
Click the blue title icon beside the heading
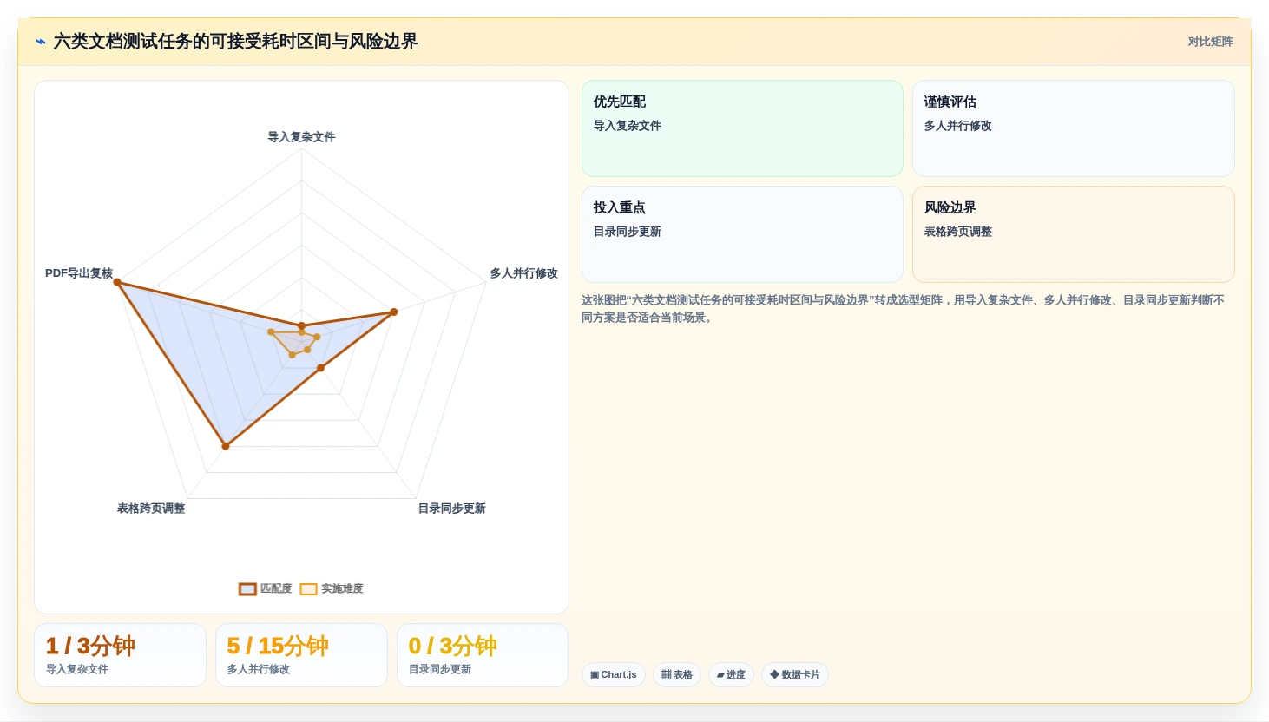coord(41,42)
